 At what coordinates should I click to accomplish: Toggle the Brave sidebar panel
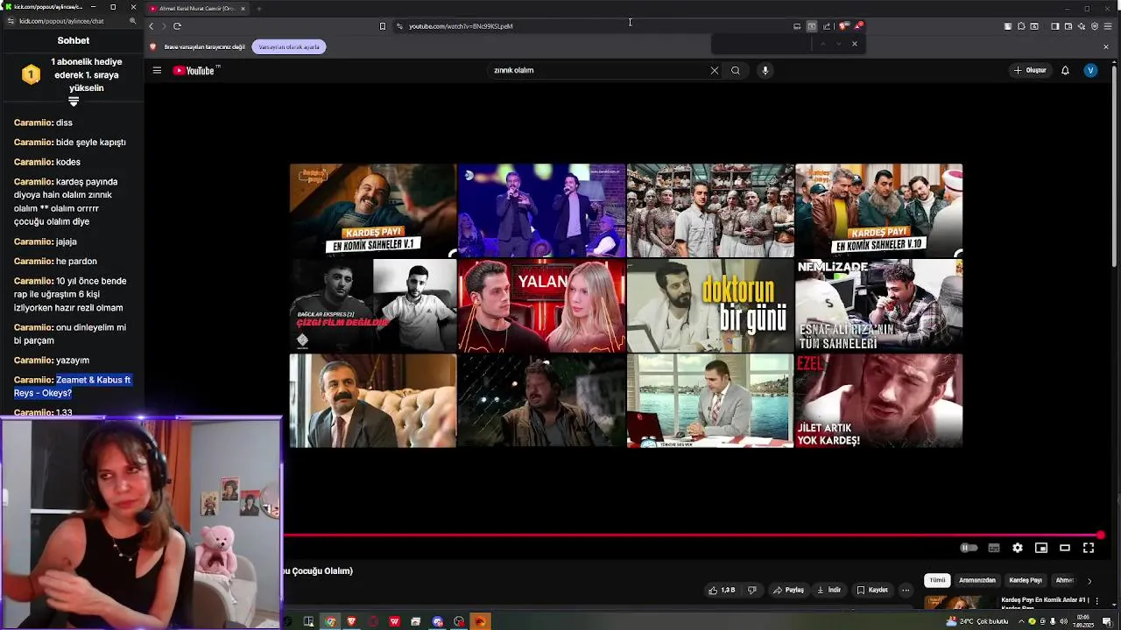1054,26
